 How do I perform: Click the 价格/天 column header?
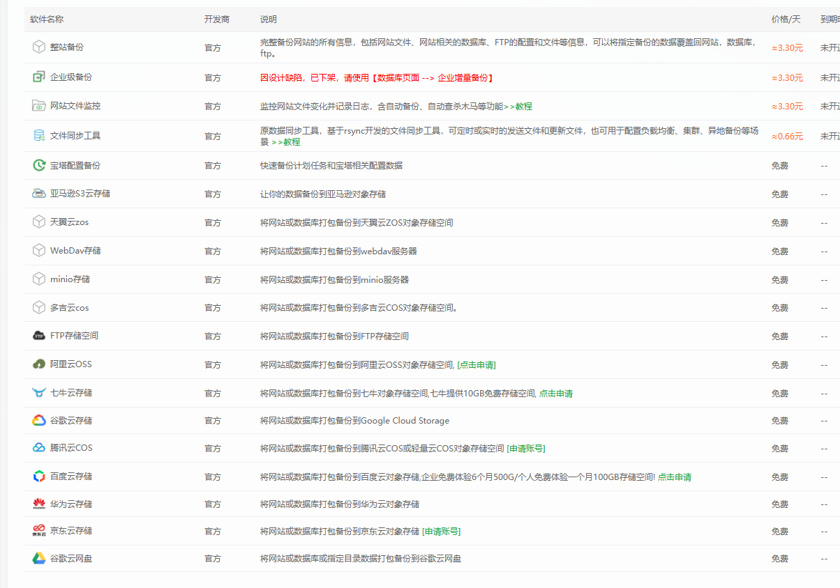pos(786,19)
